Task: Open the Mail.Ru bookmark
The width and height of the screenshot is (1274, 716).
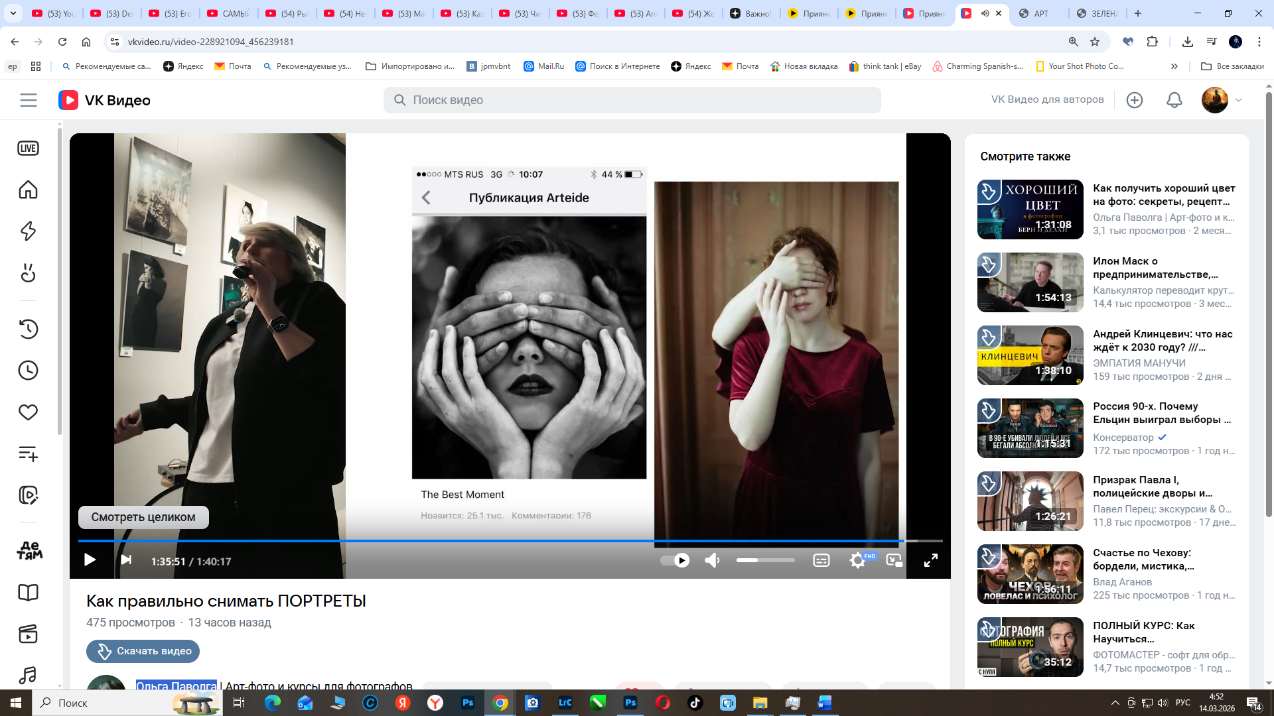Action: coord(544,66)
